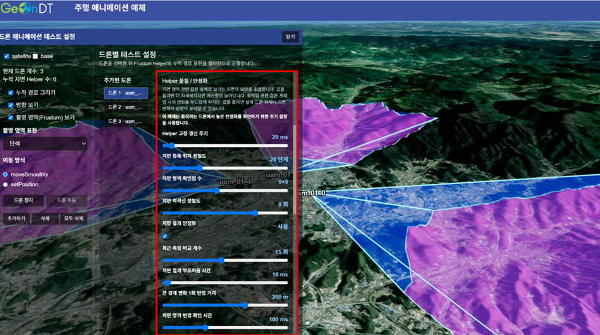Close the drone test settings panel with 닫기
This screenshot has height=335, width=600.
290,37
